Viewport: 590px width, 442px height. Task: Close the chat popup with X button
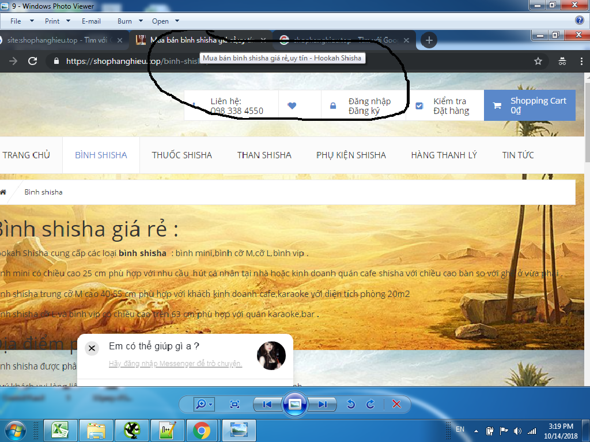coord(92,348)
